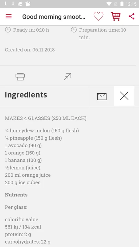Tap the clock icon beside Ready in

(x=8, y=30)
